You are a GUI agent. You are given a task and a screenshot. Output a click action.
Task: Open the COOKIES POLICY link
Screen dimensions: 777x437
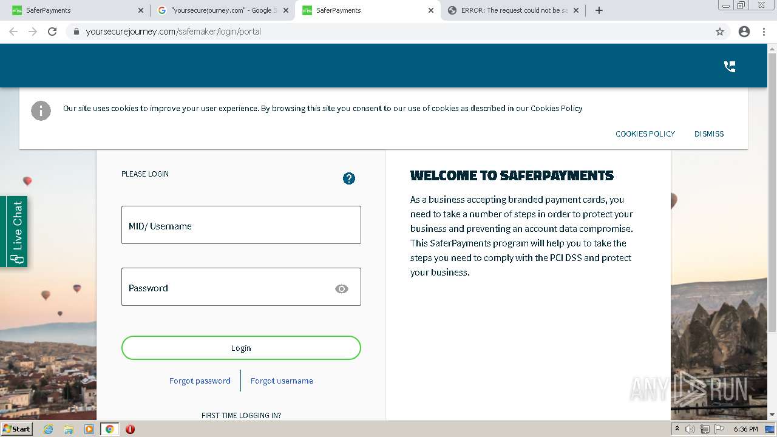point(645,134)
